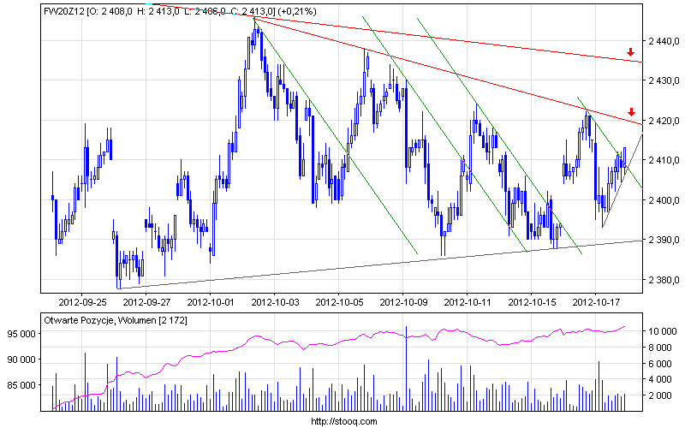The width and height of the screenshot is (685, 428).
Task: Click the 95 000 open interest axis label
Action: point(21,334)
